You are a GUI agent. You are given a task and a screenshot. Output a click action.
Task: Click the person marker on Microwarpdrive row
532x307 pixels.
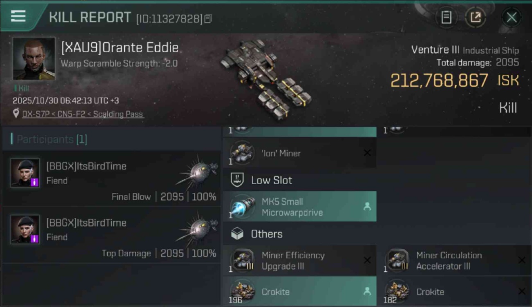367,207
